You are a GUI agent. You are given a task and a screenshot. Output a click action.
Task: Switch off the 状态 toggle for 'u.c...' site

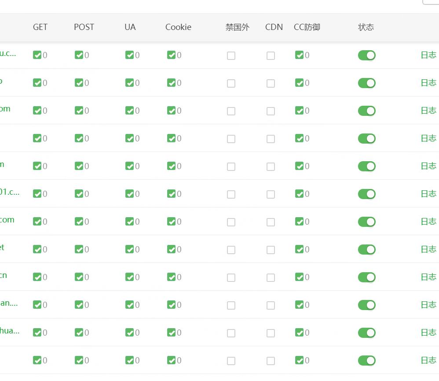[x=366, y=55]
